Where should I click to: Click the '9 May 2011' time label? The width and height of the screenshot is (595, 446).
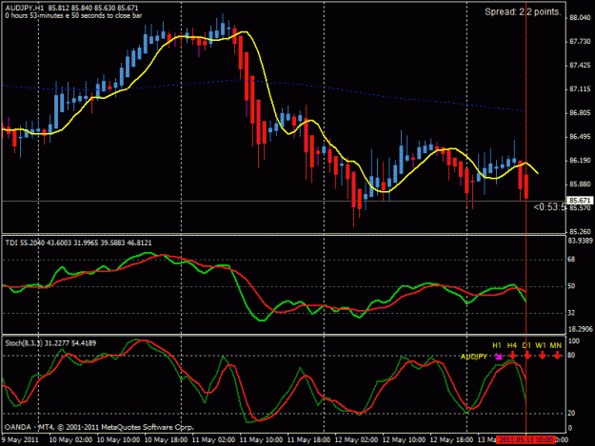(20, 440)
